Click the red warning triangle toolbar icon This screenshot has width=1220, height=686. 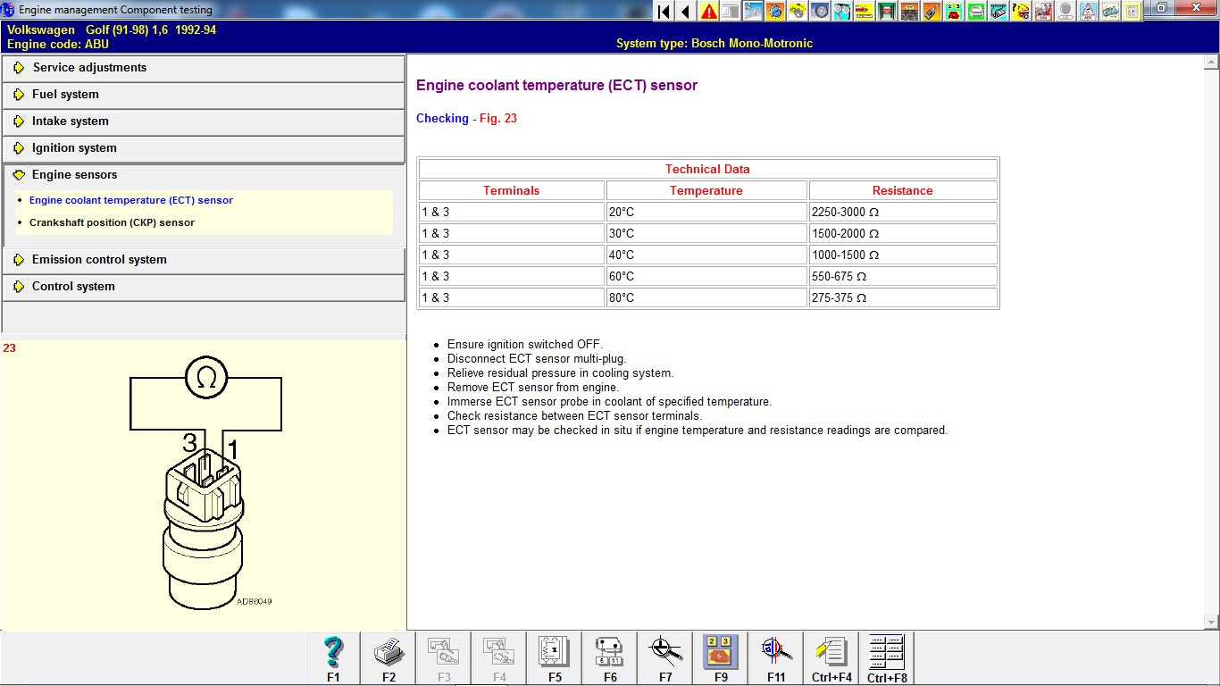(x=709, y=12)
